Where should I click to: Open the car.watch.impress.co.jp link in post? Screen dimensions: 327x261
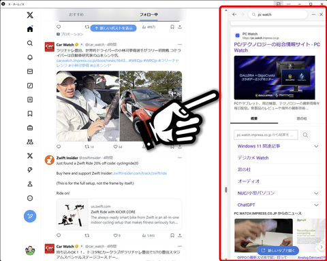pos(92,60)
